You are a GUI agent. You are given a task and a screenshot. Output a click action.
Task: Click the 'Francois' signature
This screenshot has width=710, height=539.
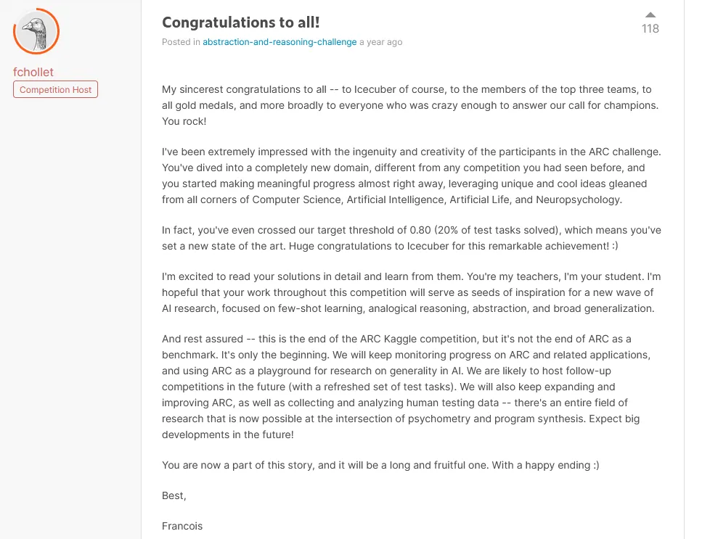[182, 526]
